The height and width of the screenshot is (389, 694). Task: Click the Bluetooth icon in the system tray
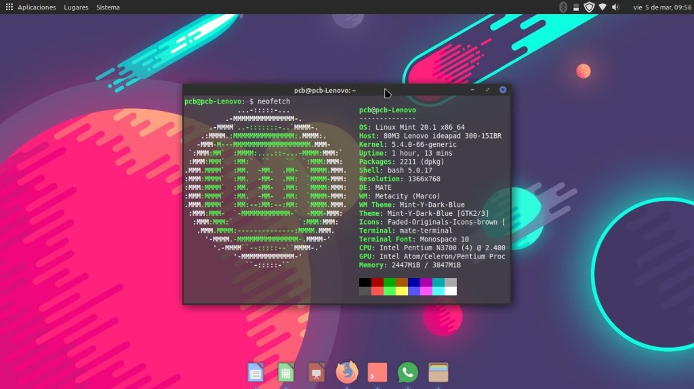[563, 7]
